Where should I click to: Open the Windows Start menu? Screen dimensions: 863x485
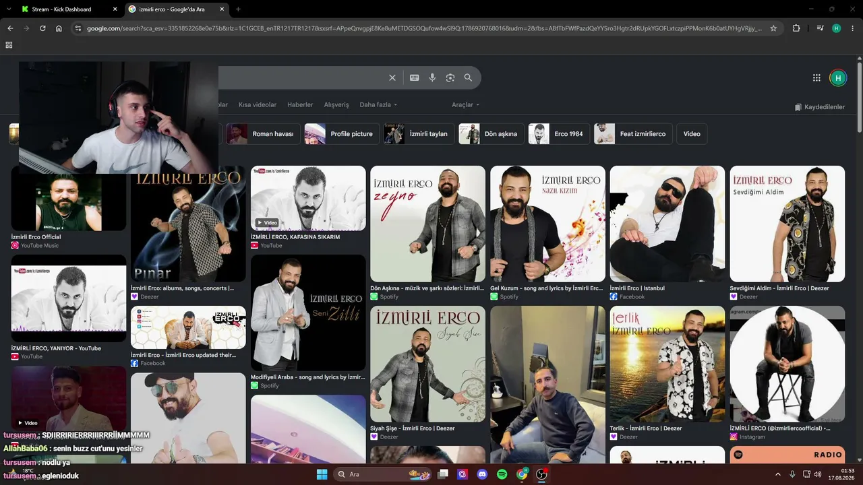tap(322, 474)
